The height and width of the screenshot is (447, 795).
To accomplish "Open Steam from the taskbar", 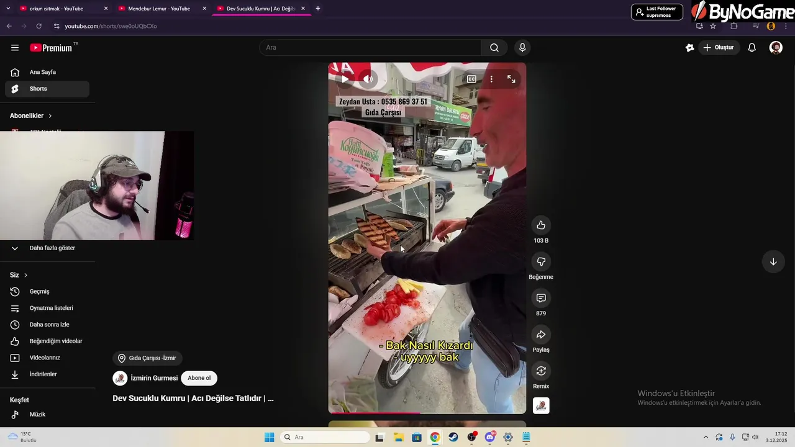I will click(453, 438).
